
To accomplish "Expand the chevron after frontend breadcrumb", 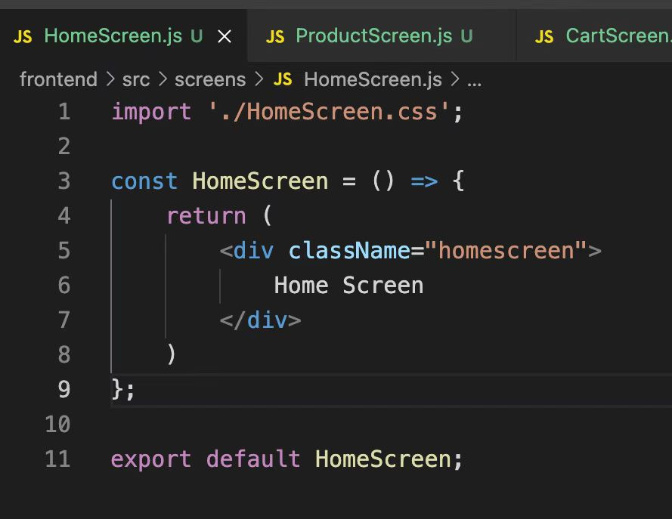I will pos(110,79).
